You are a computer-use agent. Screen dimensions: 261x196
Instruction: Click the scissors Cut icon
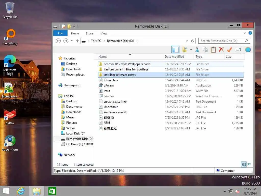click(197, 50)
